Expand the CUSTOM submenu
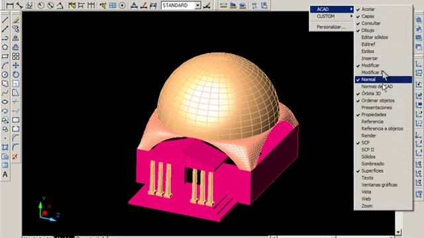The width and height of the screenshot is (424, 238). coord(331,16)
